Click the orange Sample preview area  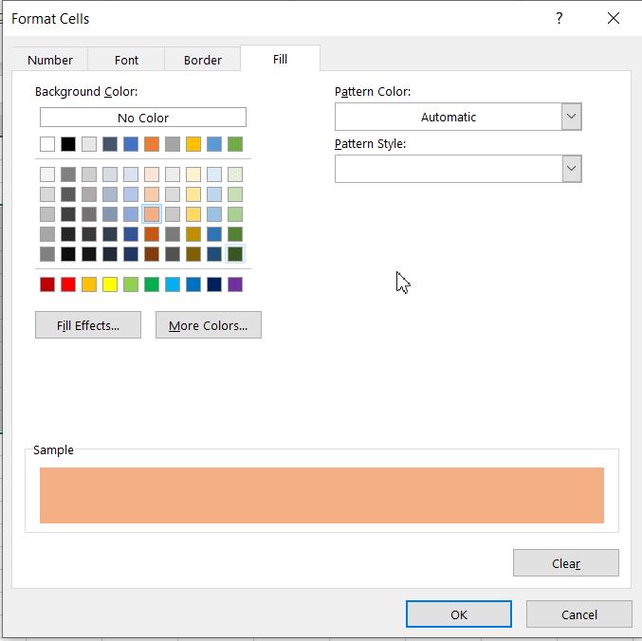point(321,495)
